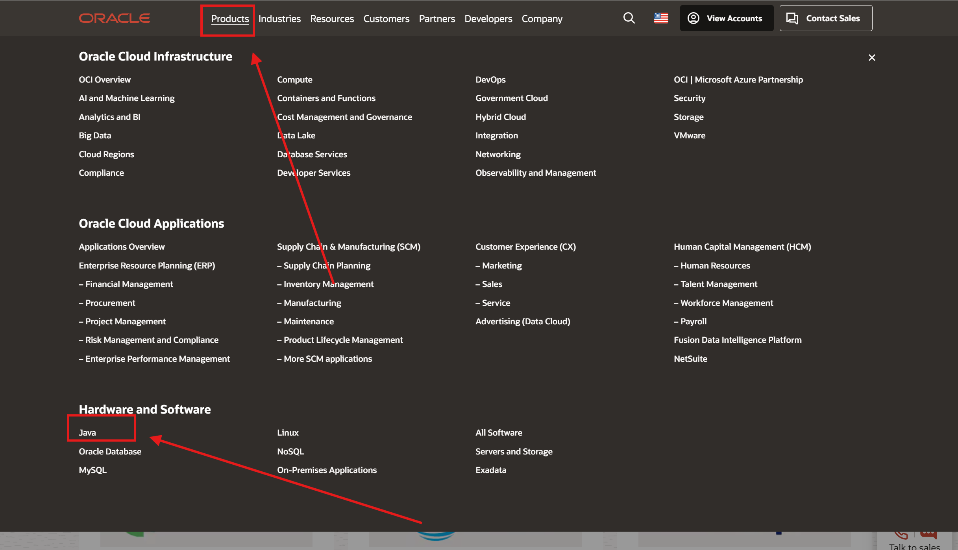The image size is (958, 550).
Task: Open the Products menu
Action: (x=230, y=18)
